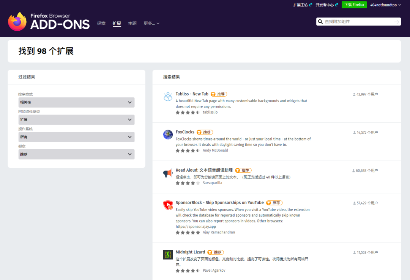Select the 扩展 tab
The width and height of the screenshot is (410, 280).
click(x=117, y=23)
